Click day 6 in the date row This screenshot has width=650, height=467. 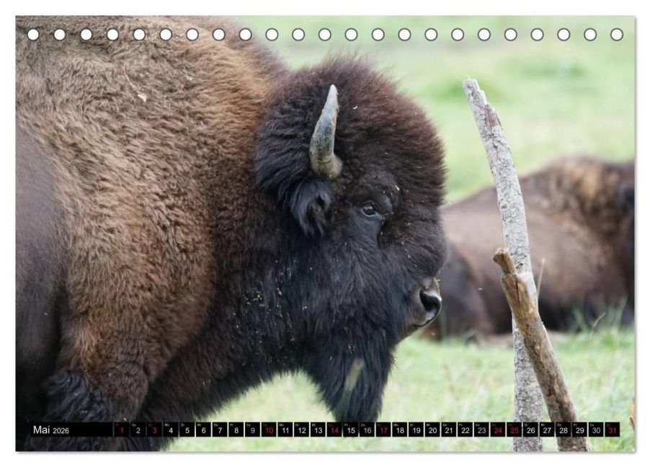(203, 430)
